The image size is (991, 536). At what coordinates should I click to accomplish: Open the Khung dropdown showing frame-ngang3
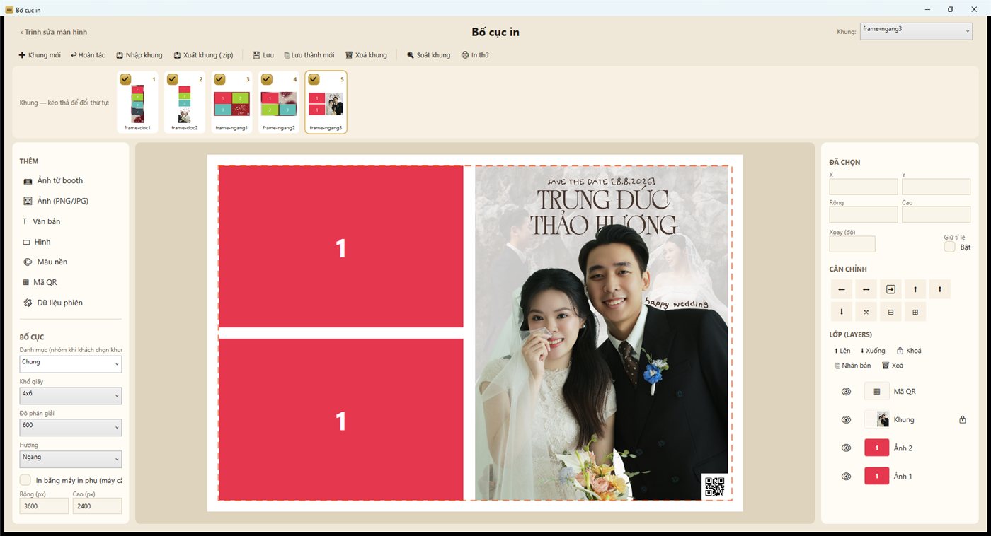pos(916,31)
